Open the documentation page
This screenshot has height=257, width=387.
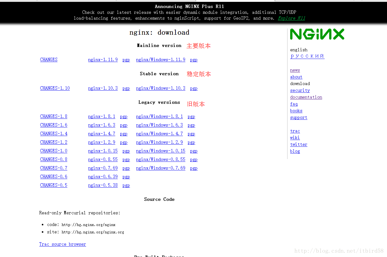(306, 97)
